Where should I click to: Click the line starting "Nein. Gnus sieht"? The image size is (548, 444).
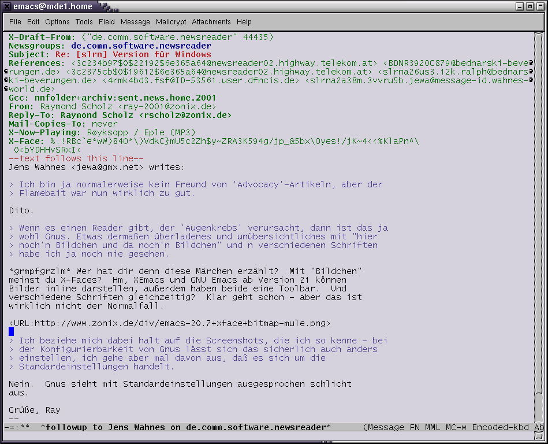coord(180,384)
